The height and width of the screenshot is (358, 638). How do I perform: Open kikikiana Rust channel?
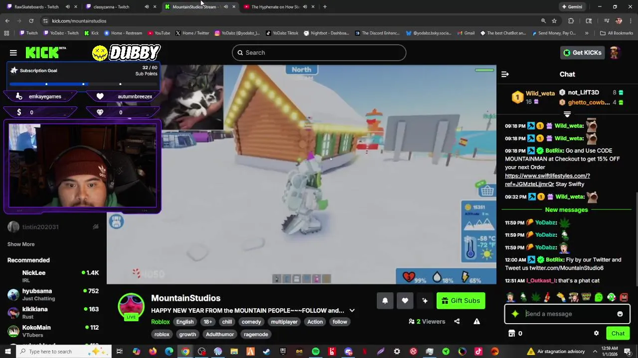(x=53, y=312)
